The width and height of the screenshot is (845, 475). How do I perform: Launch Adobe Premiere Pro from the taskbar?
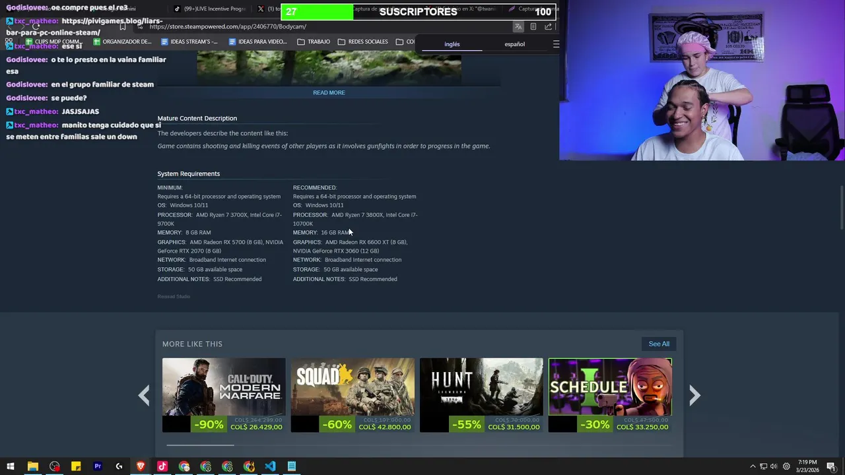tap(98, 466)
